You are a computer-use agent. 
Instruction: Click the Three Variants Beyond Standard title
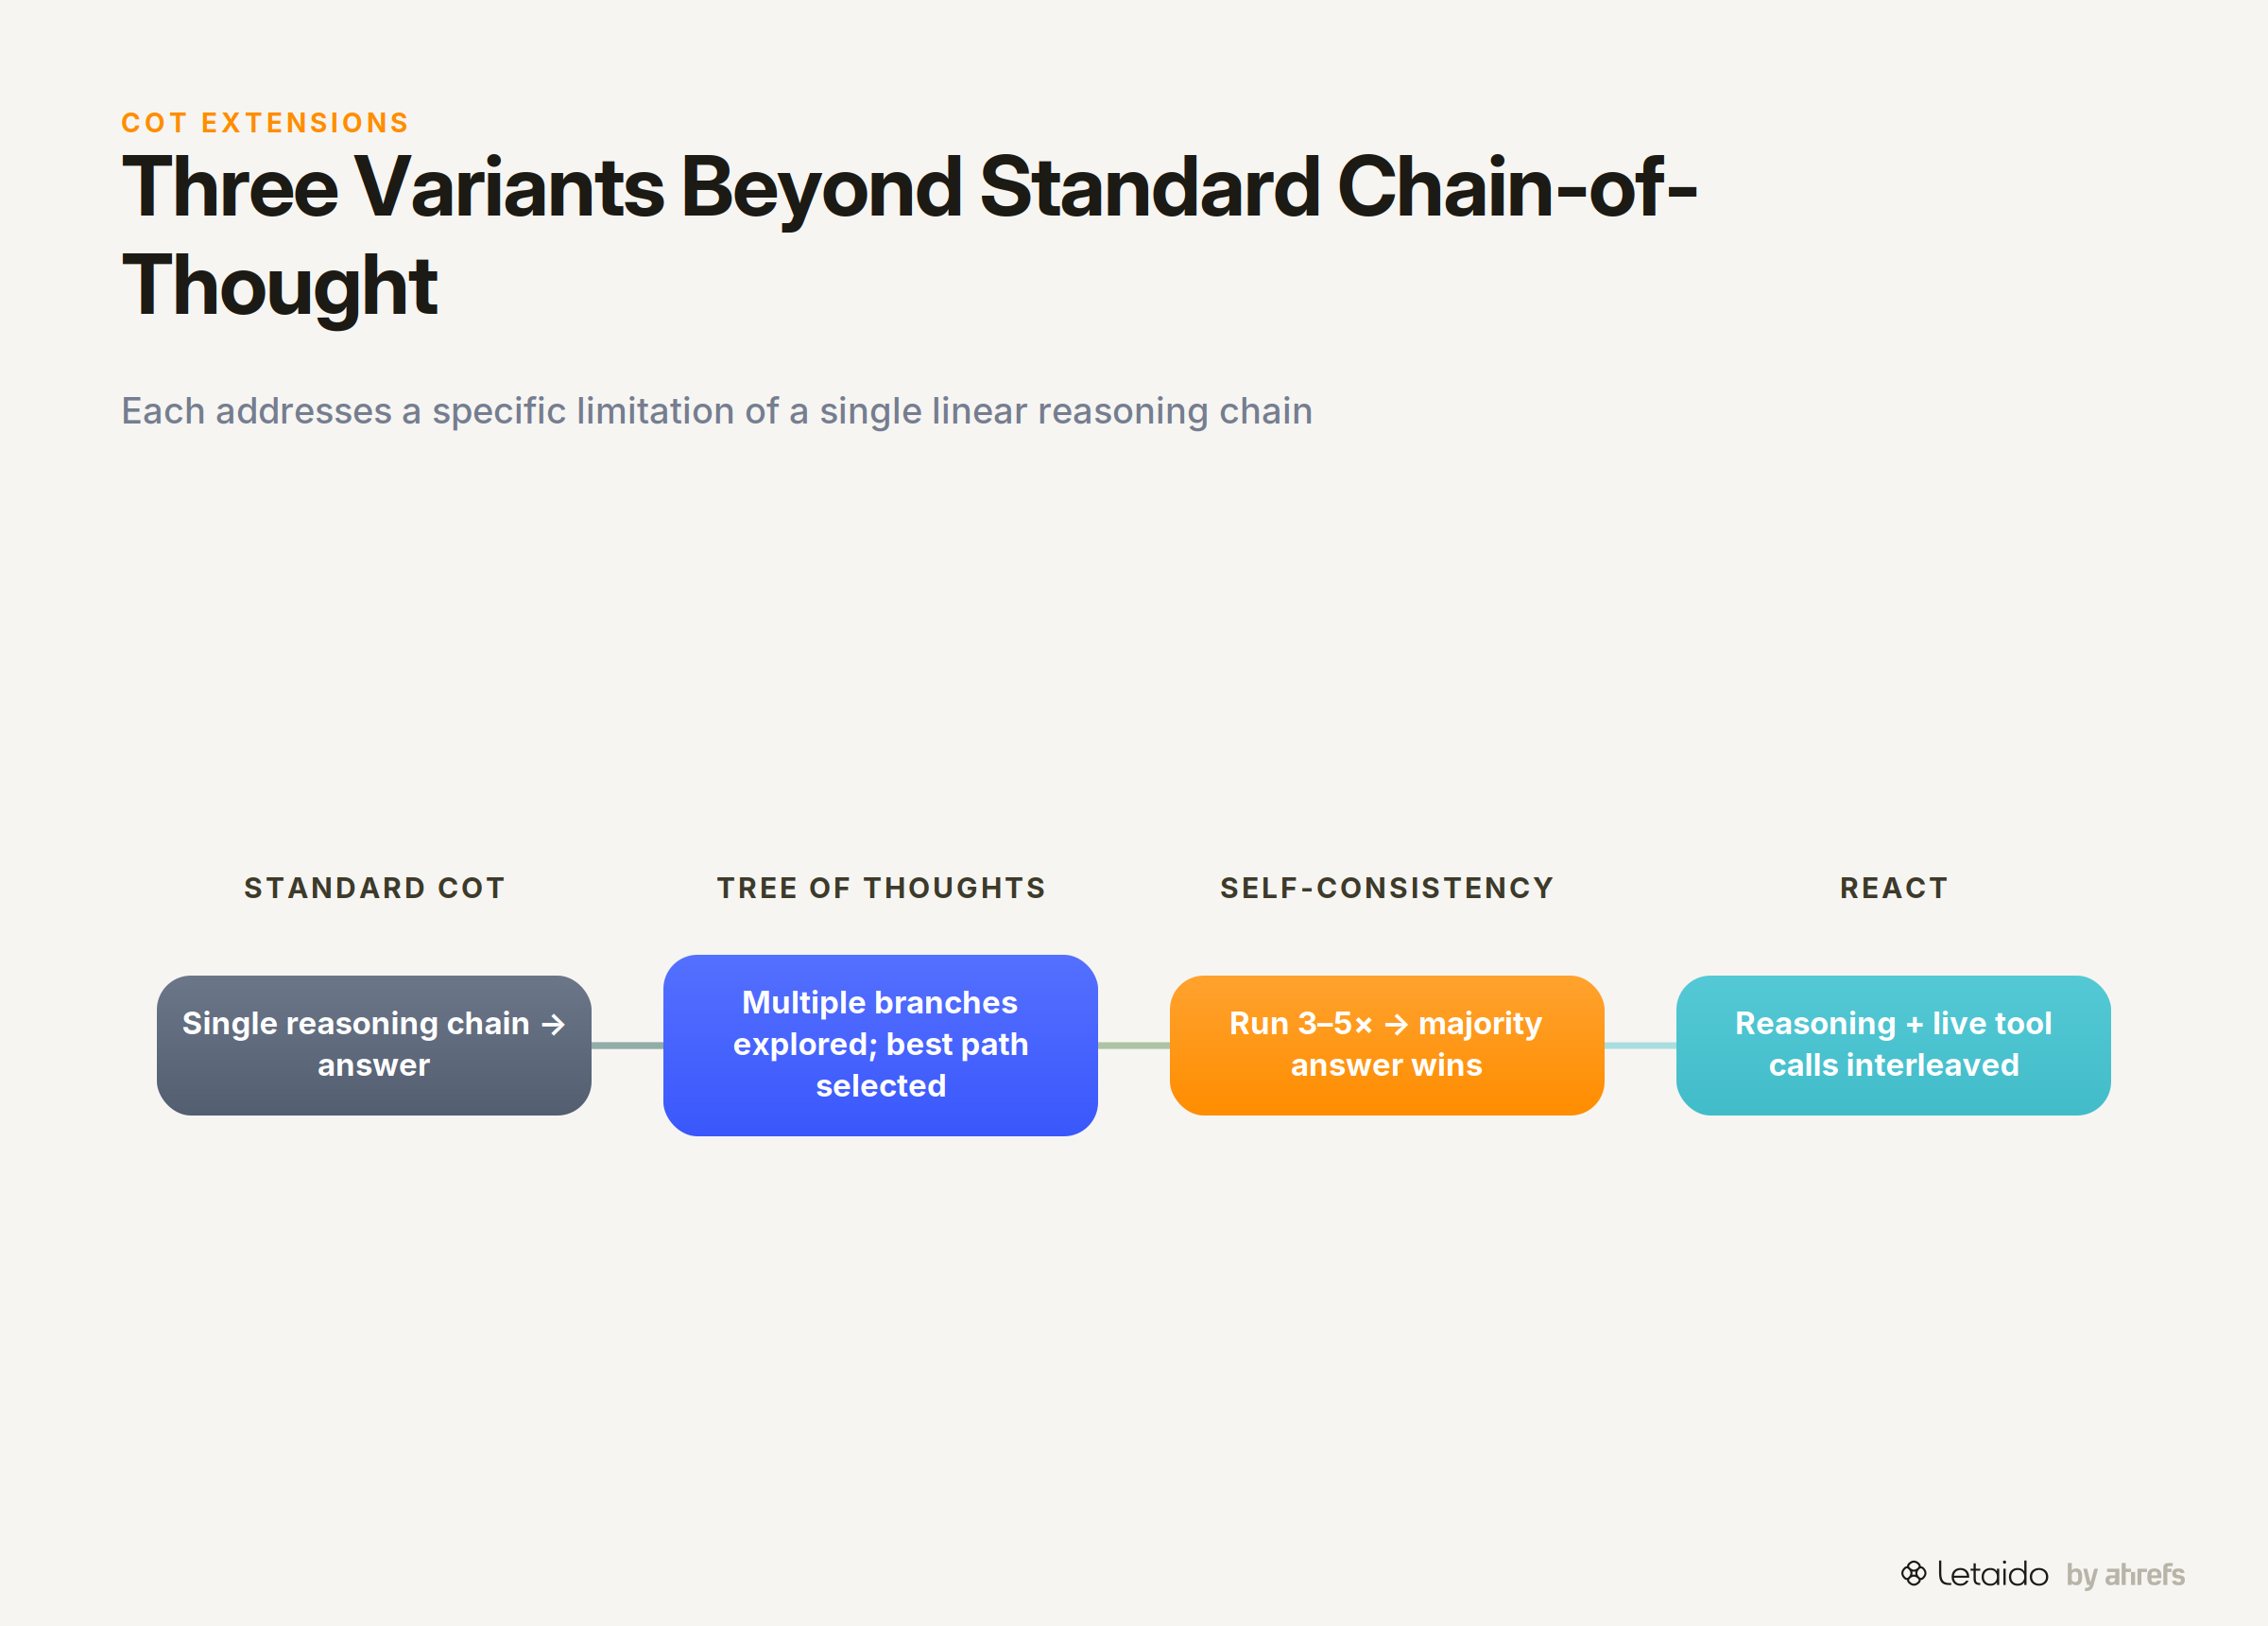[909, 236]
